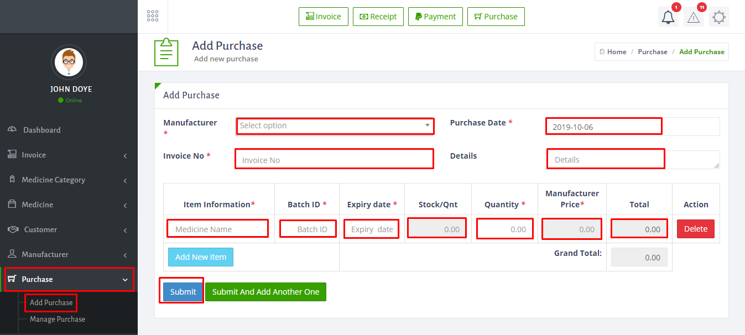This screenshot has width=745, height=335.
Task: Open Dashboard from the sidebar
Action: point(41,130)
